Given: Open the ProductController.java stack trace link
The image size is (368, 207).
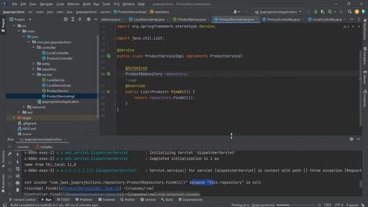Looking at the screenshot, I should pos(94,194).
